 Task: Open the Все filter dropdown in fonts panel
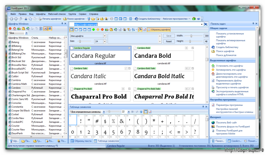coord(27,33)
